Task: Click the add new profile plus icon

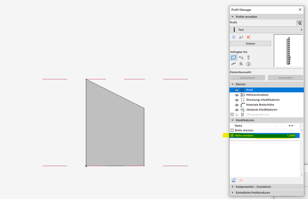Action: coord(234,37)
